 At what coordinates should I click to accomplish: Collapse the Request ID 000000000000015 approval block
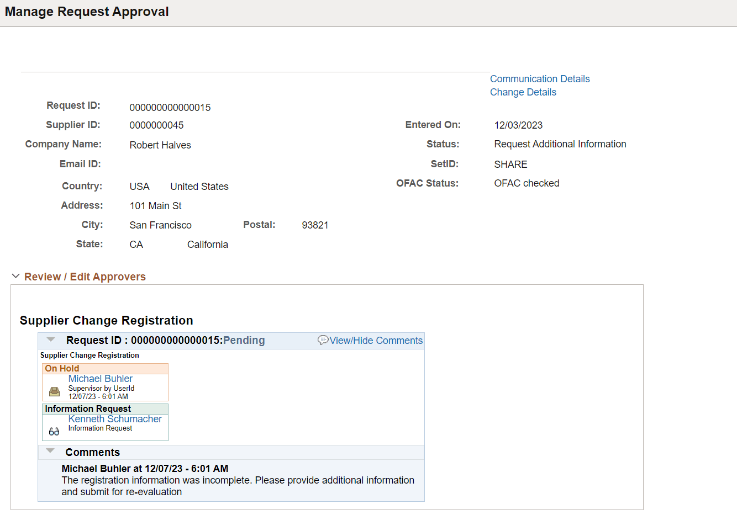pos(50,339)
